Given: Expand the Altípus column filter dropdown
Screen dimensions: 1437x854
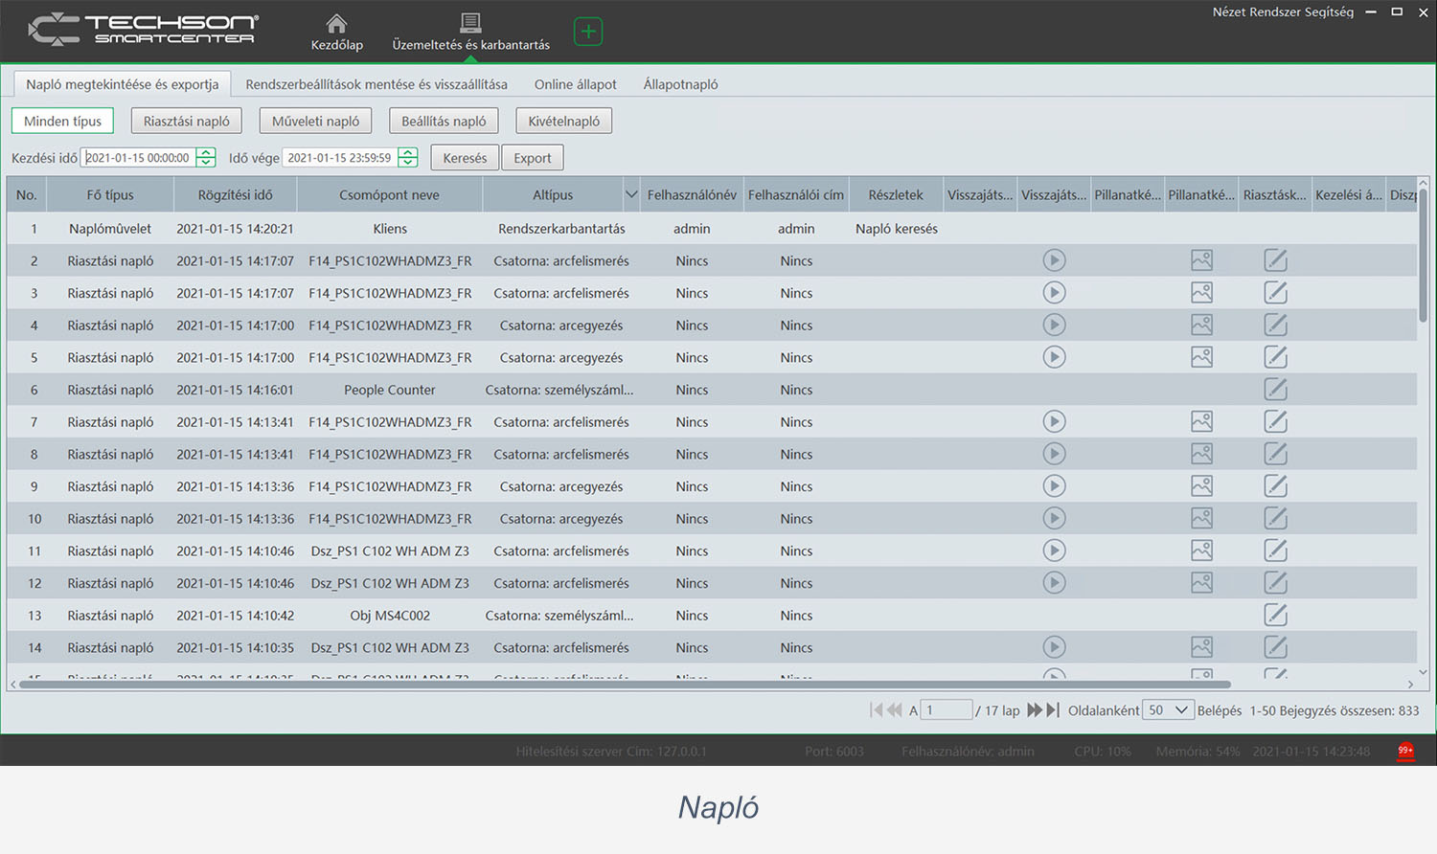Looking at the screenshot, I should point(631,194).
